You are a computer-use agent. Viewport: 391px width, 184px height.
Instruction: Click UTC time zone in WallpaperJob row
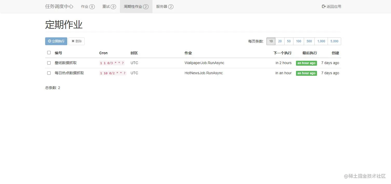pyautogui.click(x=134, y=63)
